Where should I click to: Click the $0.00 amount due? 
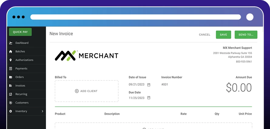tap(239, 88)
